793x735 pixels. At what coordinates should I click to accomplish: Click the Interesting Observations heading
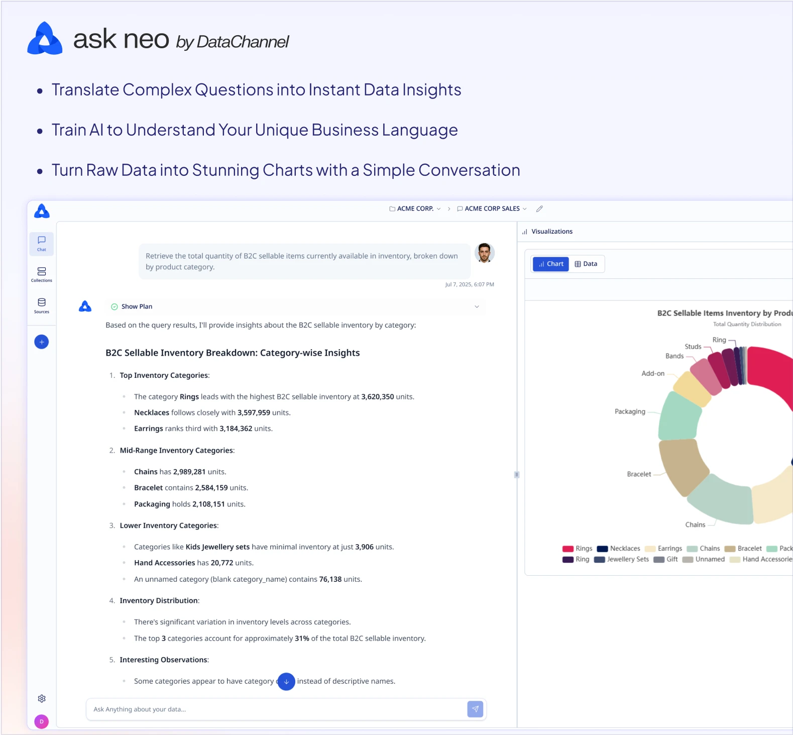pos(164,660)
